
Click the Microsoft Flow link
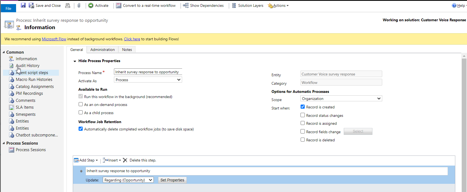54,39
